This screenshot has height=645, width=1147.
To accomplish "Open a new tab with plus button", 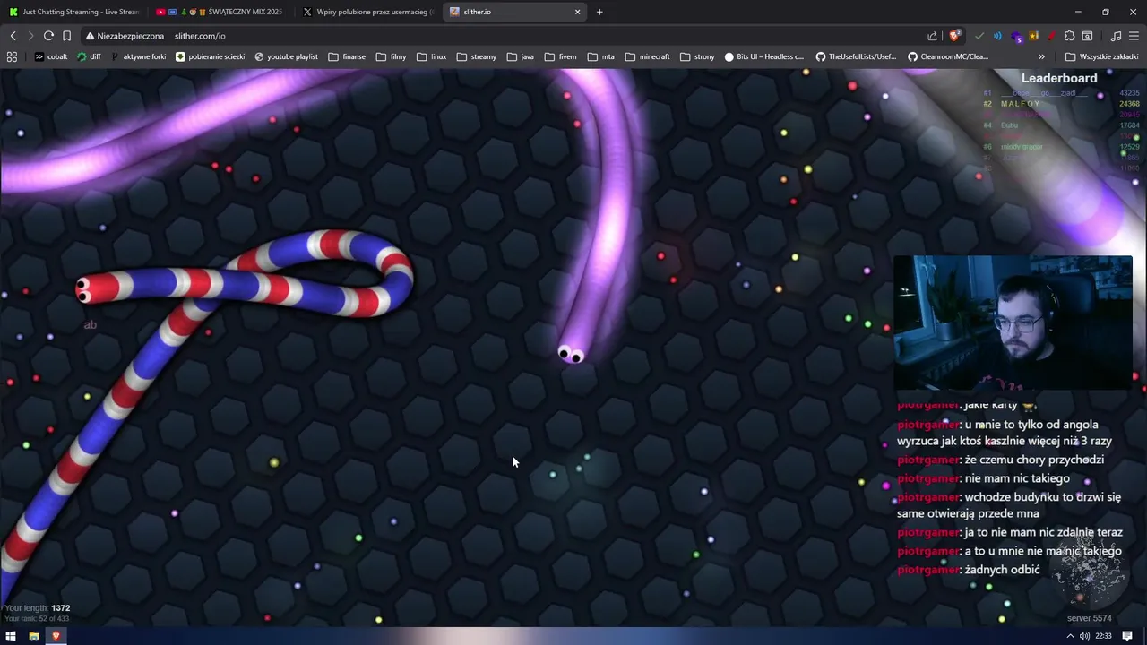I will (599, 12).
